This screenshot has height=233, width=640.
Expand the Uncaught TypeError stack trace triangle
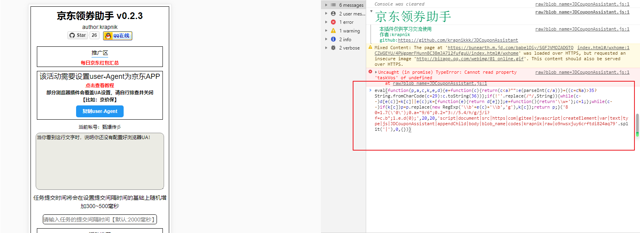[x=376, y=72]
